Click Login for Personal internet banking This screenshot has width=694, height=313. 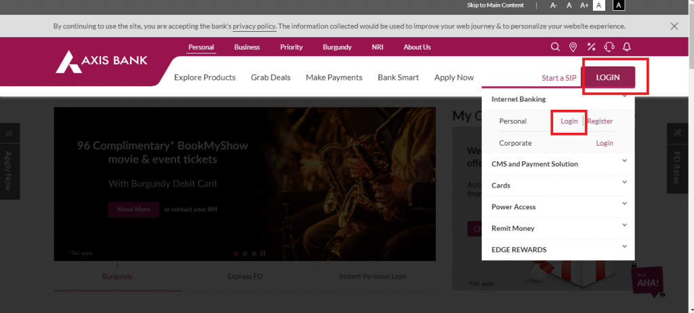tap(569, 121)
